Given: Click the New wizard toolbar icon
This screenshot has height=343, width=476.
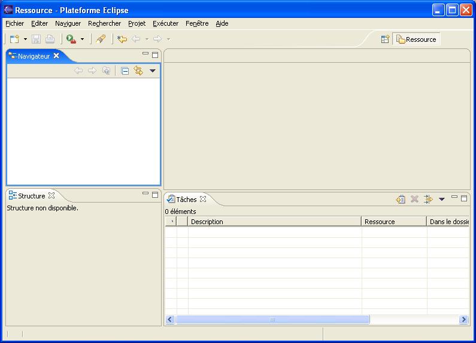Looking at the screenshot, I should (x=14, y=39).
